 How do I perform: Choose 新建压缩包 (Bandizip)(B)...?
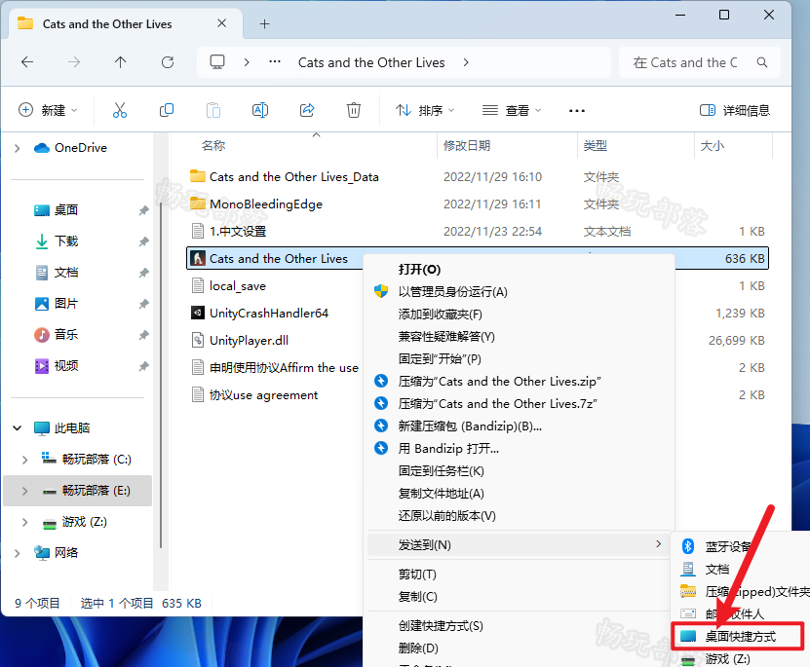(521, 426)
